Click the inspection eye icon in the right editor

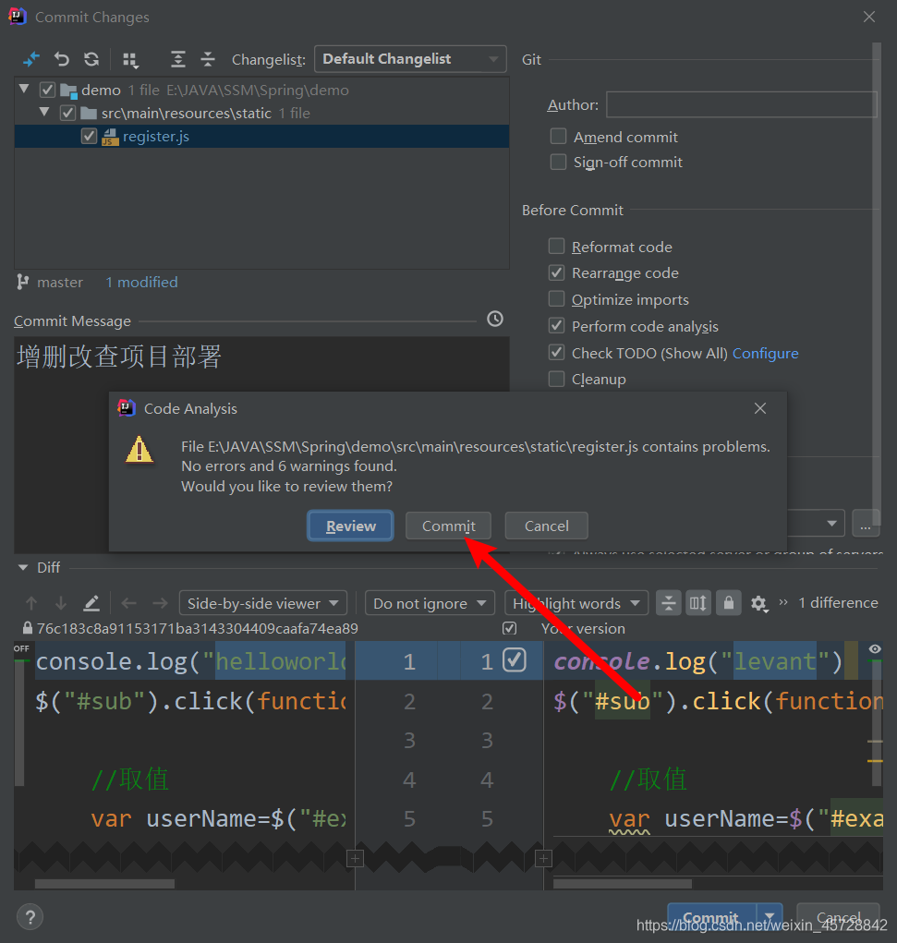coord(875,649)
